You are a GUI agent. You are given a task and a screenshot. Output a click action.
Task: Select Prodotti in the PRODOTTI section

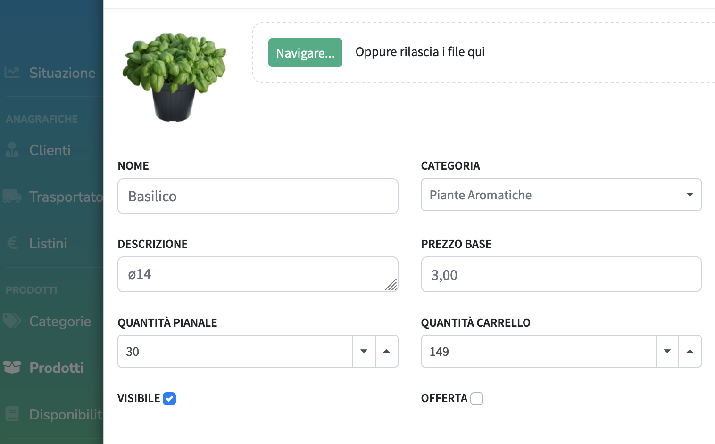tap(56, 367)
